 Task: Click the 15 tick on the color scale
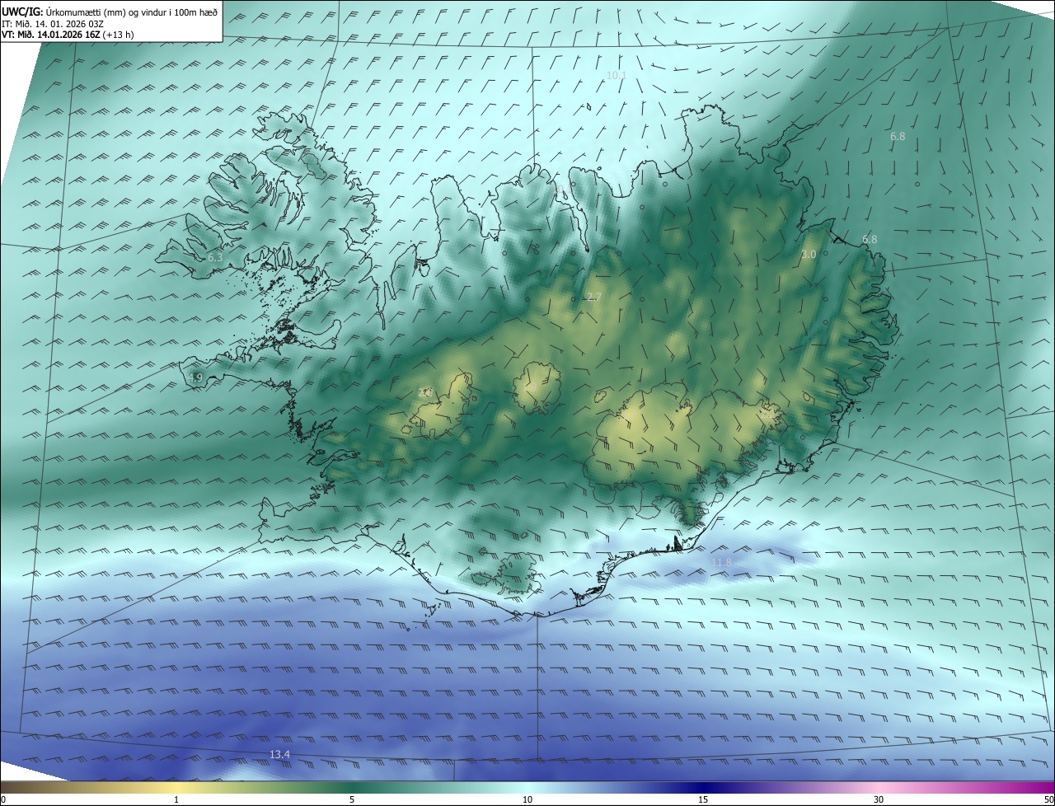point(703,799)
